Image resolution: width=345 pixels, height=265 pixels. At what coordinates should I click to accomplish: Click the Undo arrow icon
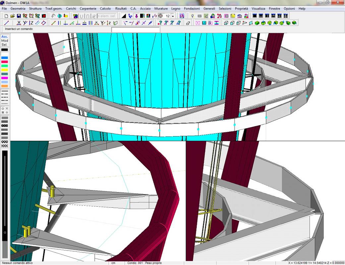click(x=53, y=16)
